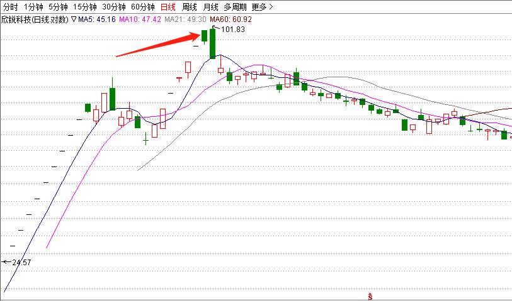Click the MA5: 45.16 indicator label

point(97,19)
